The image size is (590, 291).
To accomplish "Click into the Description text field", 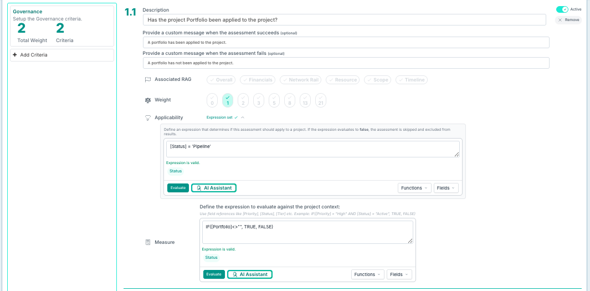I will [x=343, y=20].
